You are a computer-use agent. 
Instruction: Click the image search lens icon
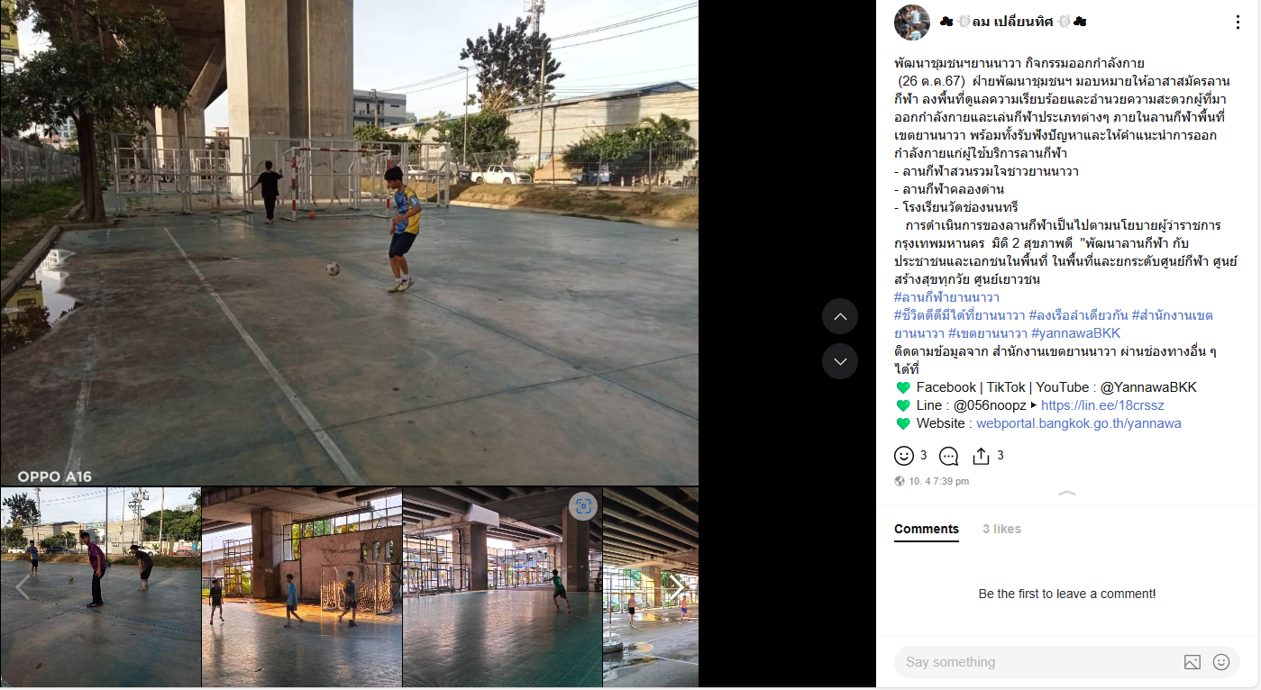pos(583,506)
